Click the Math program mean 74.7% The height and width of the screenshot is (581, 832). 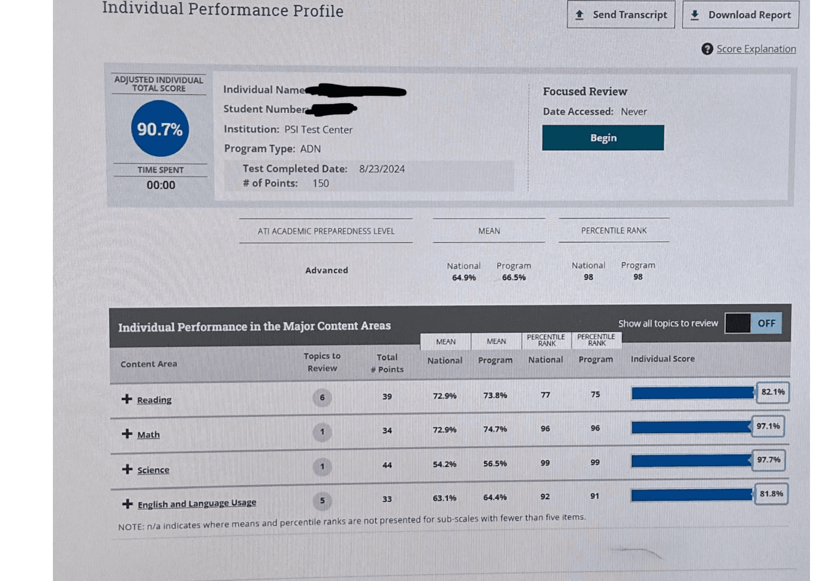click(x=495, y=430)
